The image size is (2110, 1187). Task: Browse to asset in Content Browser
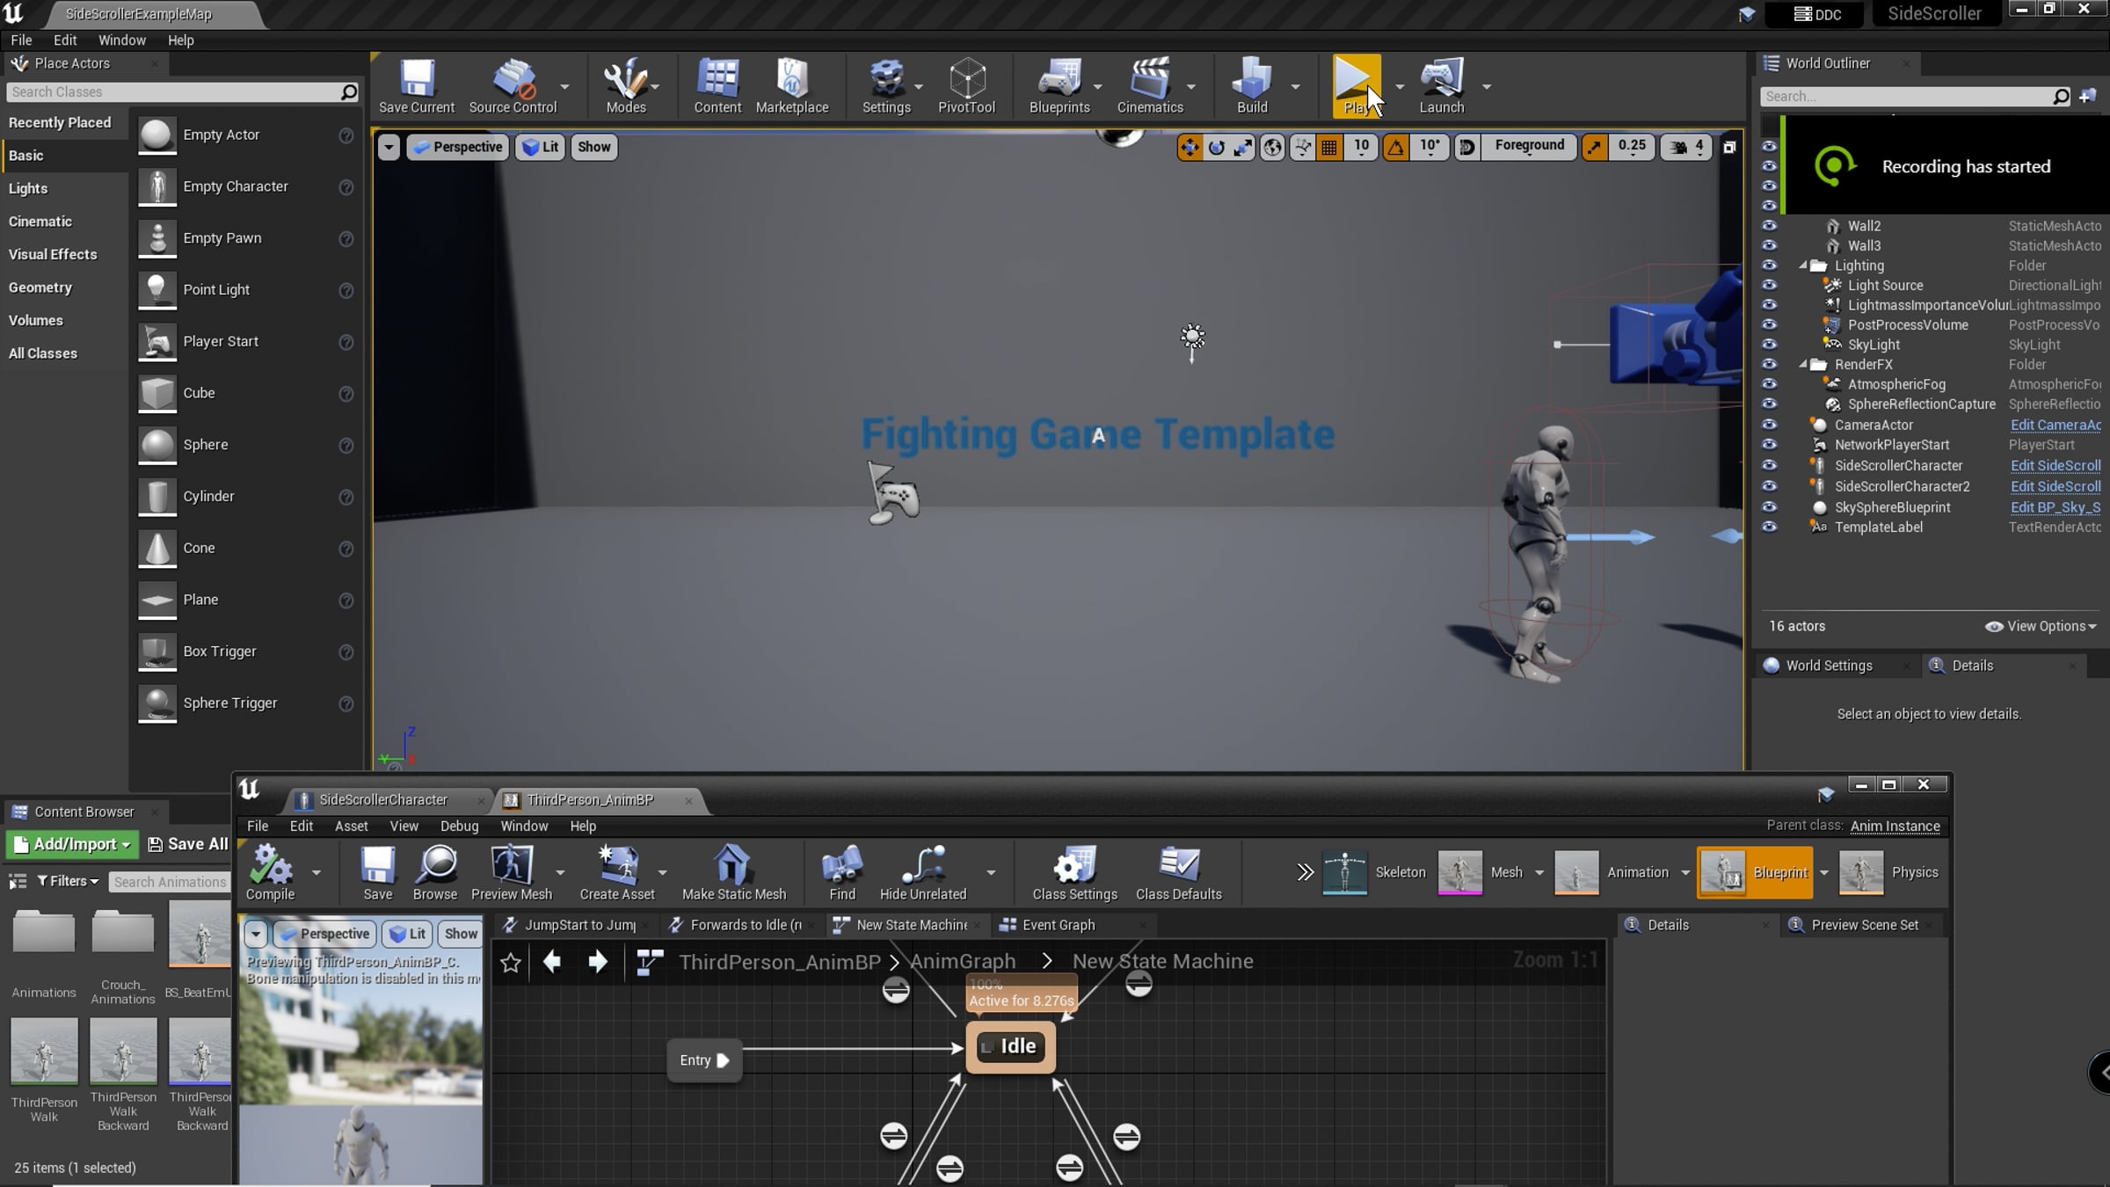coord(435,873)
